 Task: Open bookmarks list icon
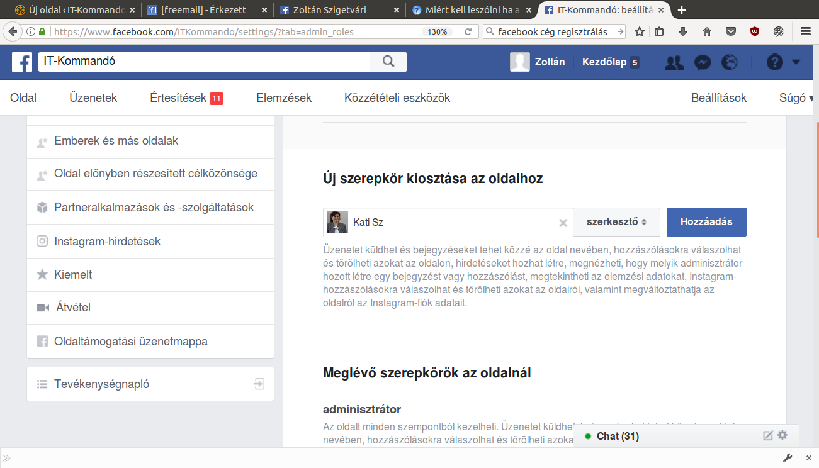pyautogui.click(x=659, y=31)
